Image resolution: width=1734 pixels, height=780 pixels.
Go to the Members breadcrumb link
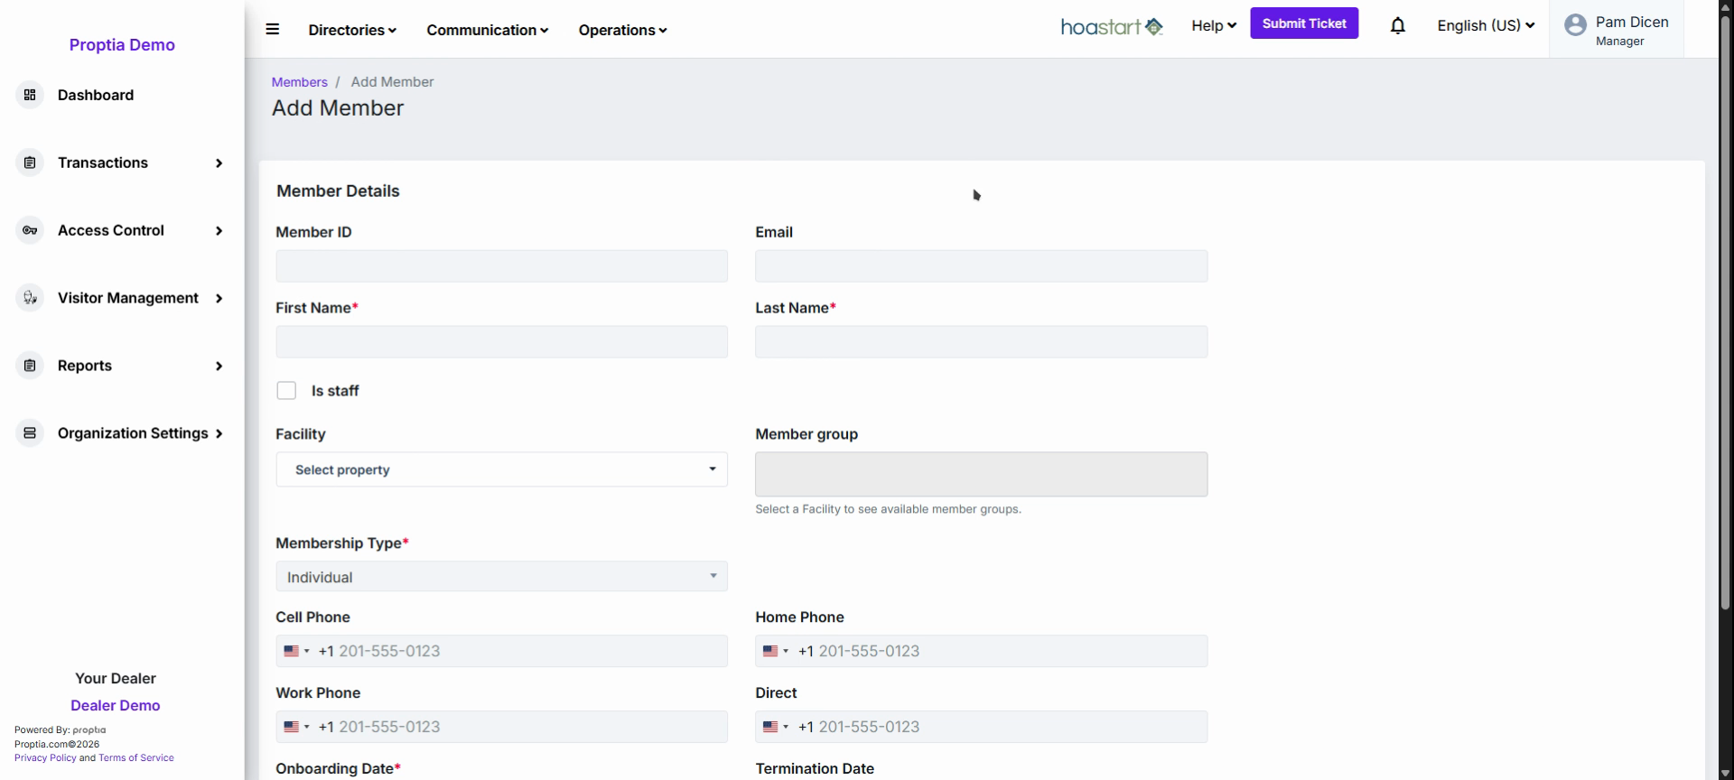click(300, 82)
